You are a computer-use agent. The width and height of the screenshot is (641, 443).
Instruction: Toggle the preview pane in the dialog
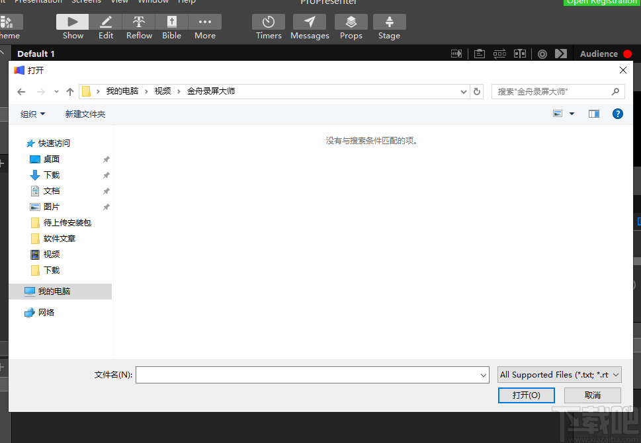pos(593,113)
